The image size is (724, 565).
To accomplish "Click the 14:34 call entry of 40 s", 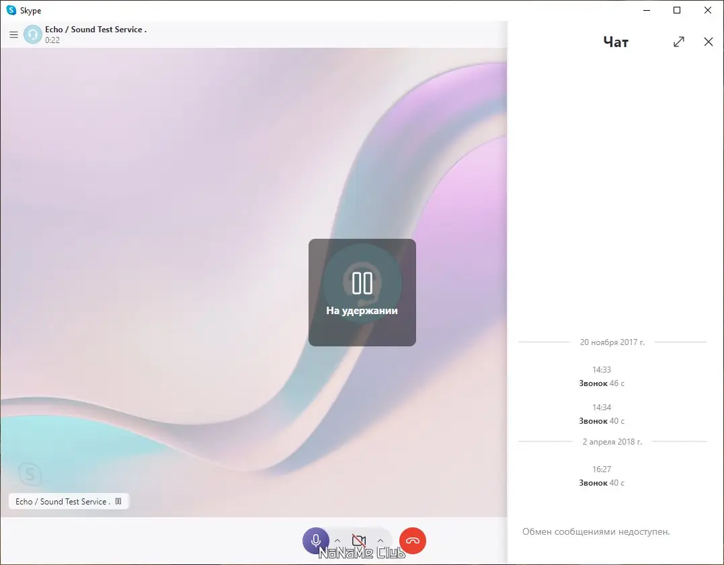I will pos(602,414).
